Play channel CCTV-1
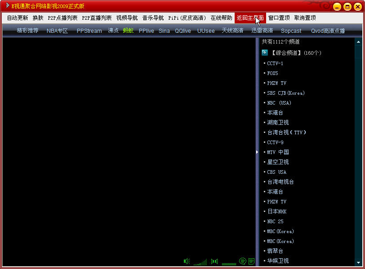Viewport: 365px width, 269px height. coord(275,63)
